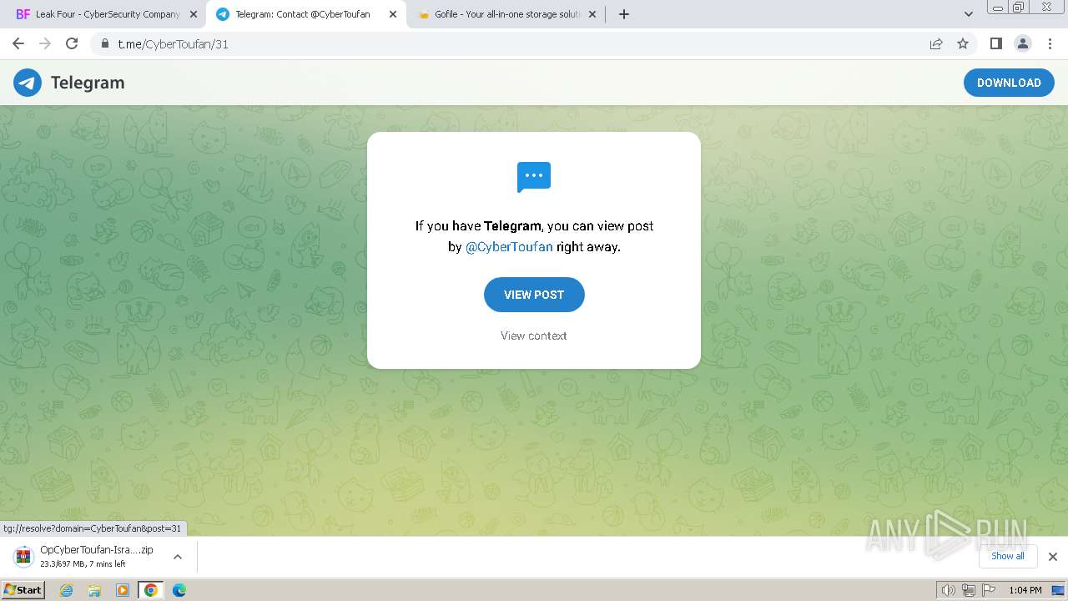
Task: Open a new tab with plus button
Action: coord(623,14)
